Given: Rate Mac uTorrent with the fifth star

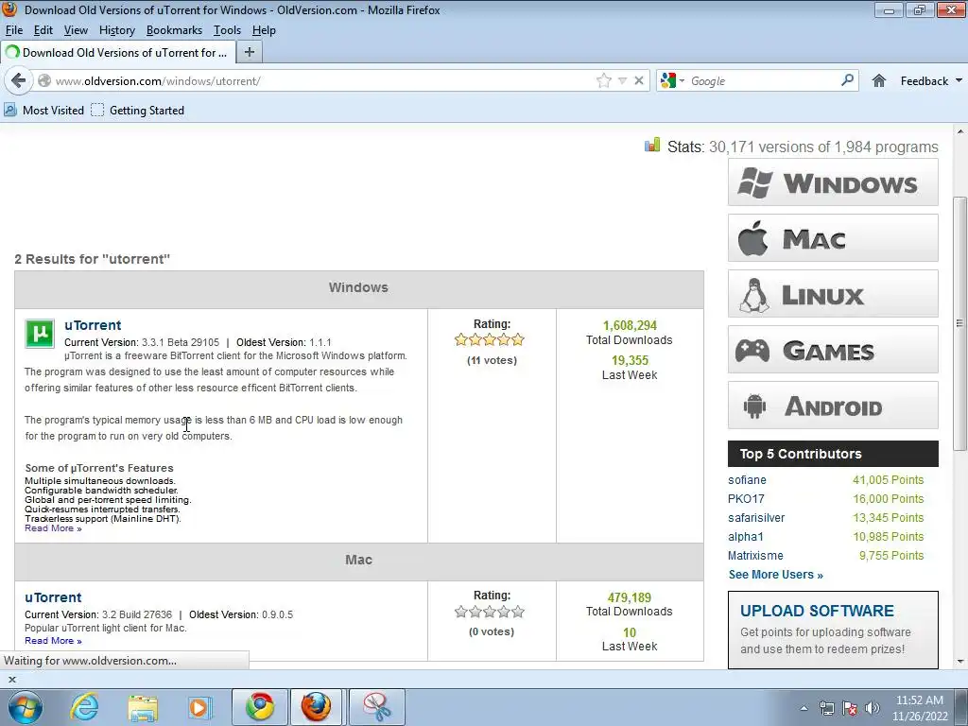Looking at the screenshot, I should tap(518, 612).
